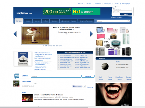
Task: Open the www.betfair.com link
Action: (x=81, y=66)
